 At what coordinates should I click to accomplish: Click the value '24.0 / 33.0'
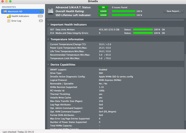pos(105,51)
